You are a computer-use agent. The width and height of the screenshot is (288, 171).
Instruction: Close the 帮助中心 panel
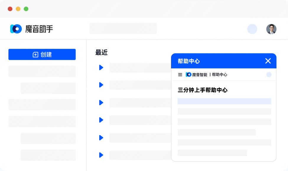tap(268, 61)
